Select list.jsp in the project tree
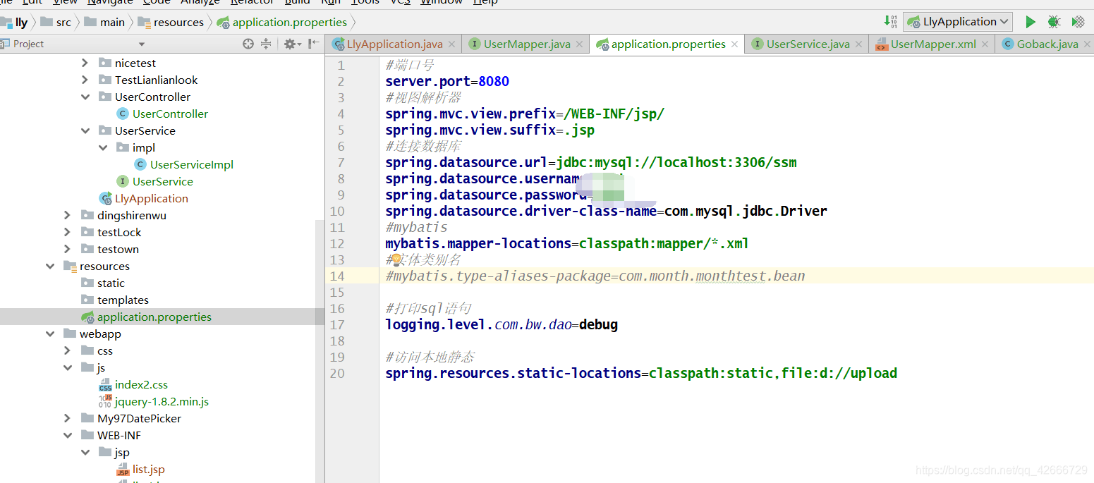Viewport: 1094px width, 483px height. [148, 469]
